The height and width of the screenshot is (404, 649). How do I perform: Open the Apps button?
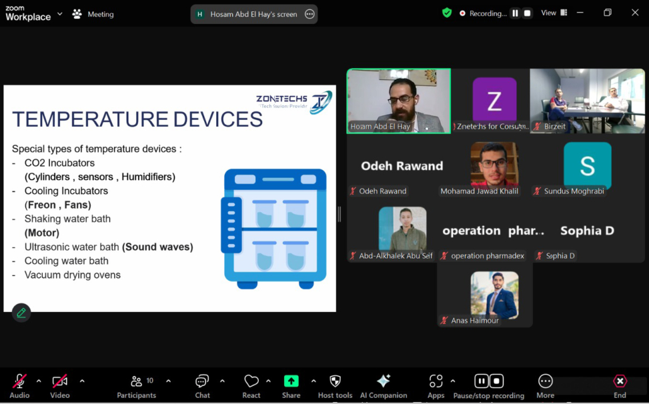(x=436, y=385)
